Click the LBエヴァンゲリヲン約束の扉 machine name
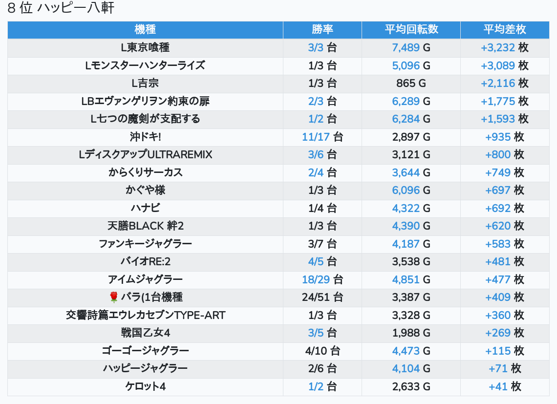The height and width of the screenshot is (404, 557). pyautogui.click(x=145, y=101)
